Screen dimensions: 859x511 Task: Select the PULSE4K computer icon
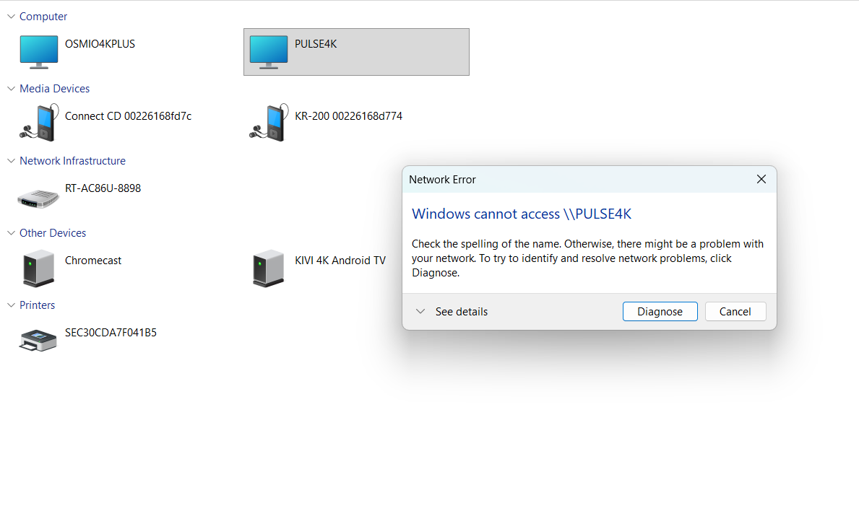269,52
